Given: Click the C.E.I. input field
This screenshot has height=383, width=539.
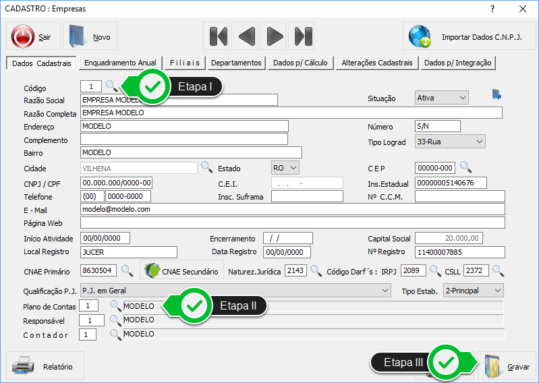Looking at the screenshot, I should [x=307, y=183].
